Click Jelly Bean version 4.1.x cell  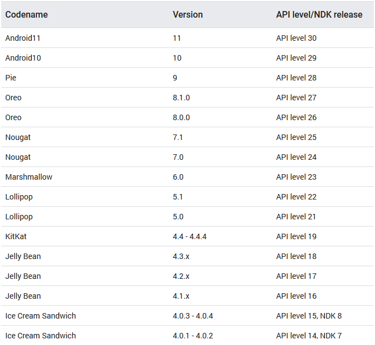coord(181,296)
